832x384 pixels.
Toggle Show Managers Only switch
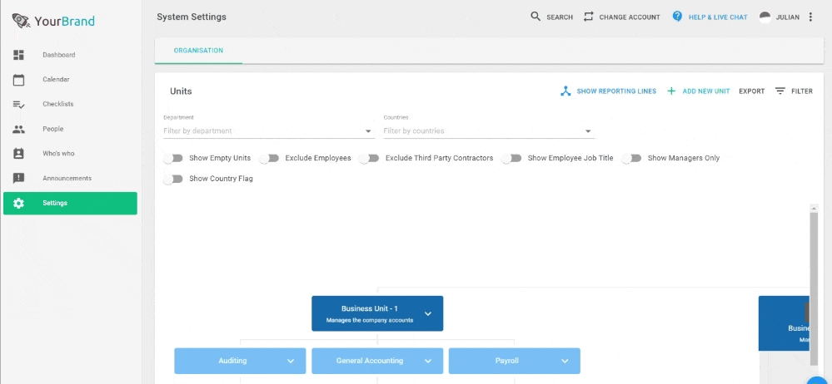(631, 158)
